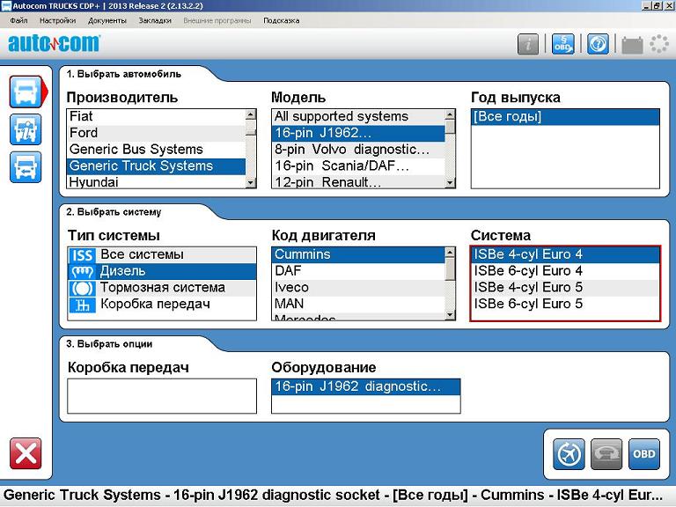Click the ISS all systems icon

tap(82, 254)
